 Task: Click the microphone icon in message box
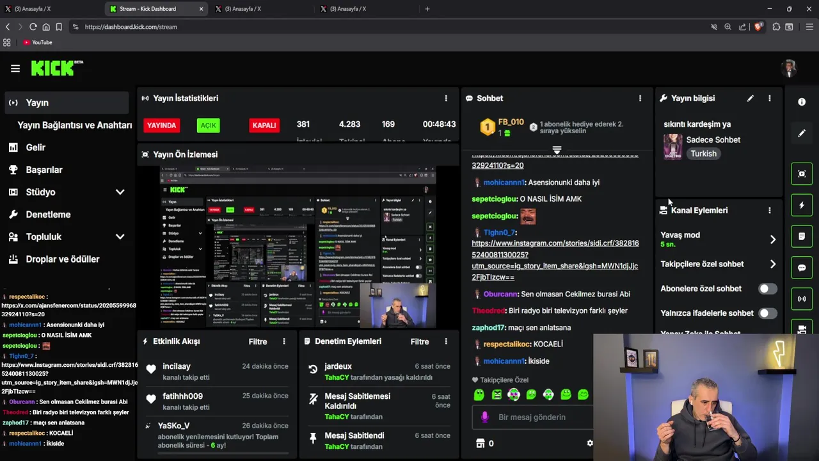(485, 417)
